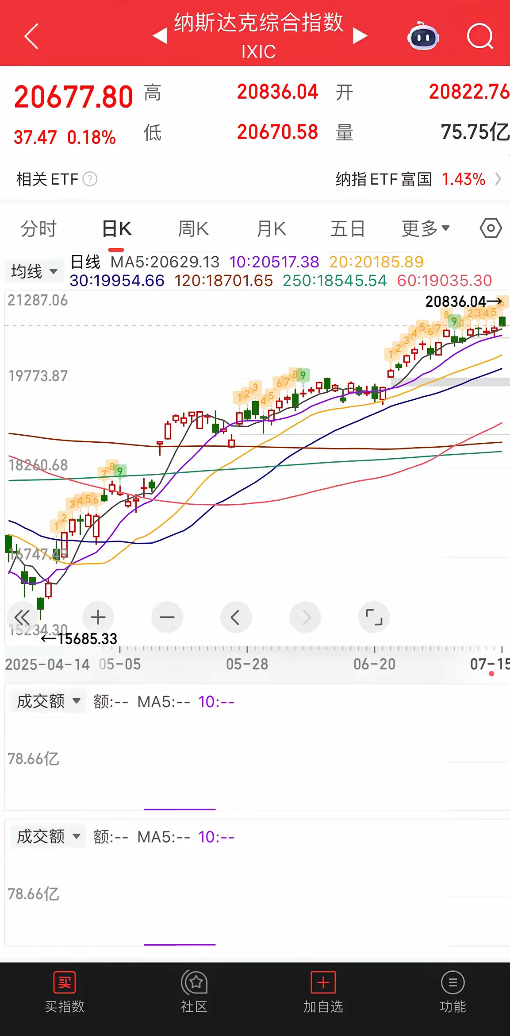This screenshot has height=1036, width=510.
Task: Open the 纳指ETF富国 chevron arrow
Action: [498, 179]
